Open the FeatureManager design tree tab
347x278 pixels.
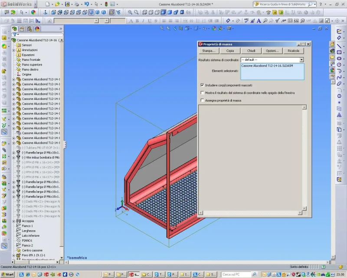tap(14, 29)
